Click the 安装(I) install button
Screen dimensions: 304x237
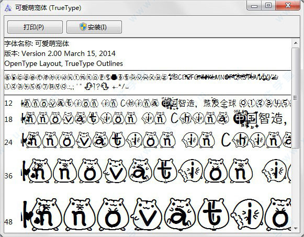(x=94, y=27)
